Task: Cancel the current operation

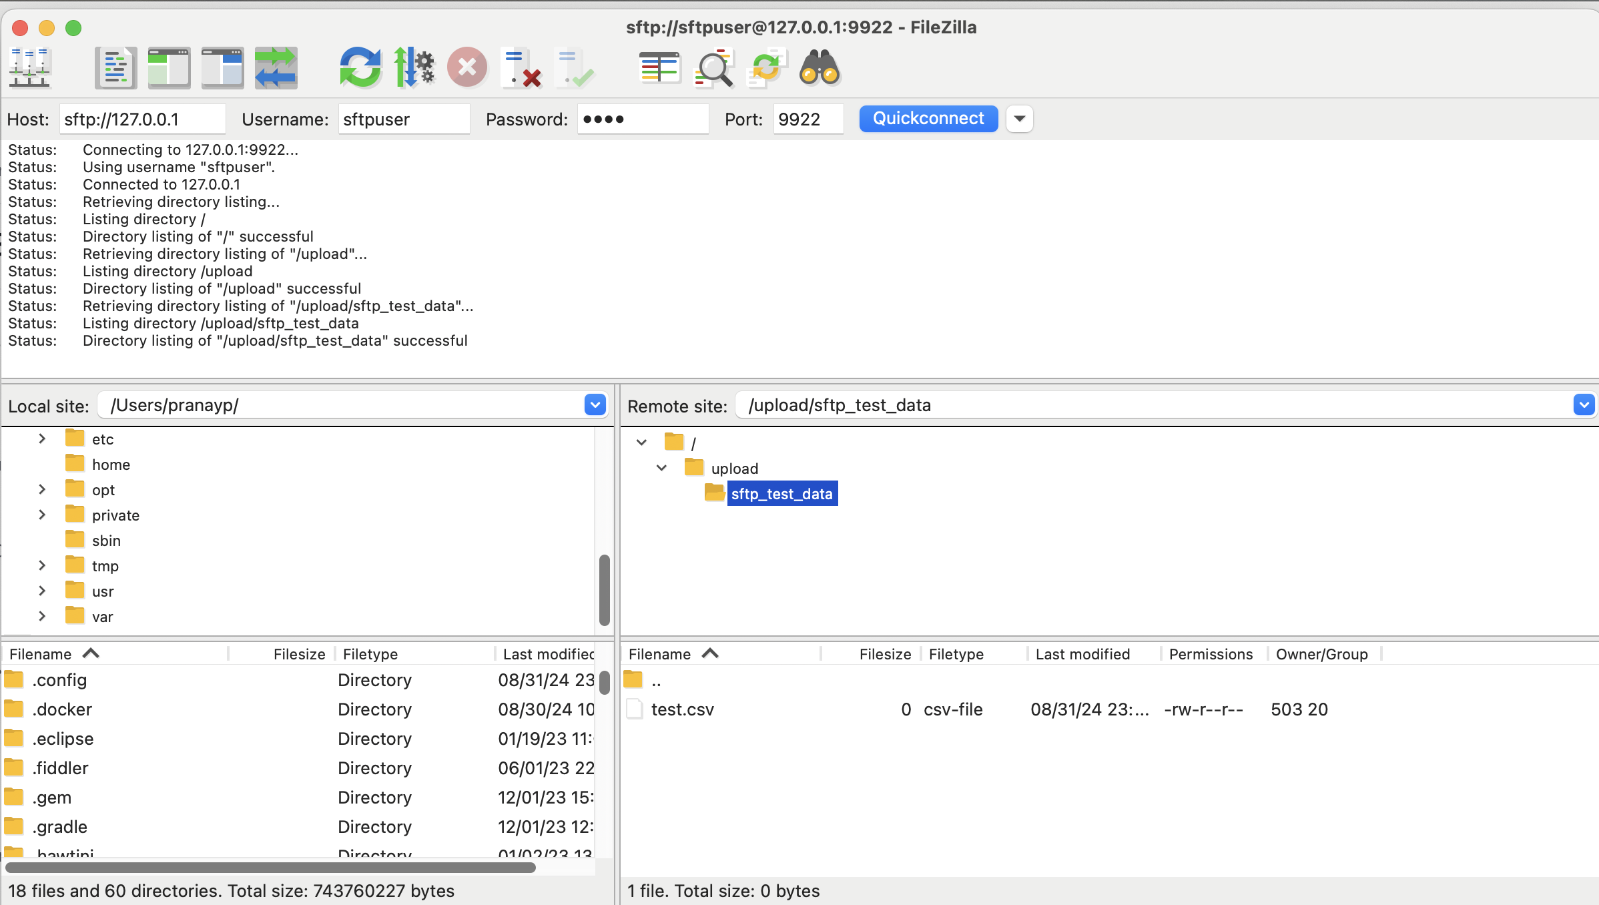Action: tap(467, 68)
